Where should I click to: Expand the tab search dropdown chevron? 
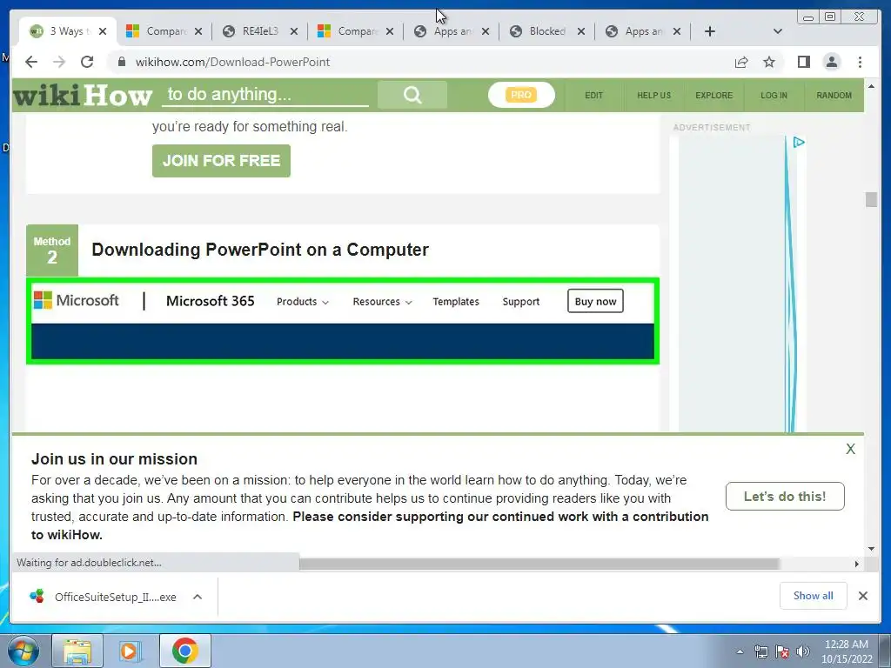778,31
